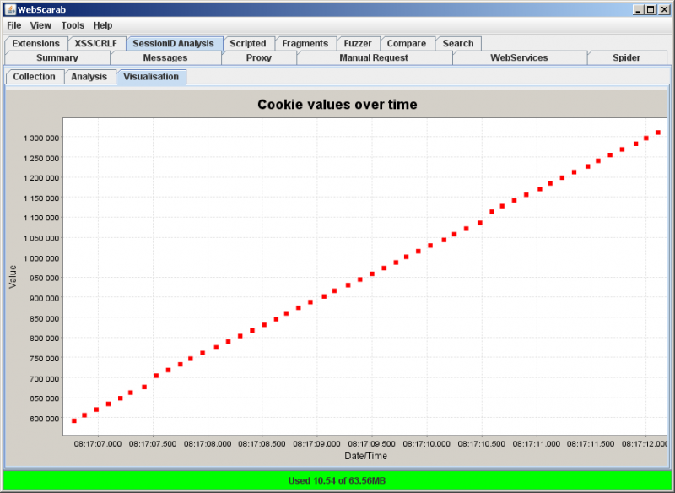Open the Fragments tab
Viewport: 675px width, 493px height.
(305, 43)
